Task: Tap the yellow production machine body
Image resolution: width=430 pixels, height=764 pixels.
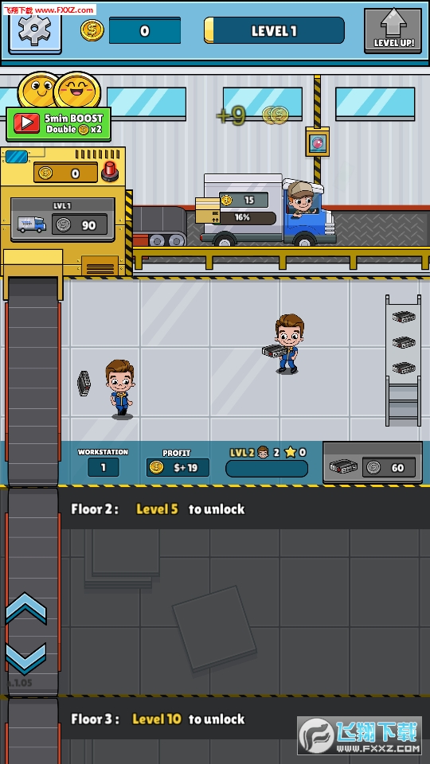Action: coord(65,212)
